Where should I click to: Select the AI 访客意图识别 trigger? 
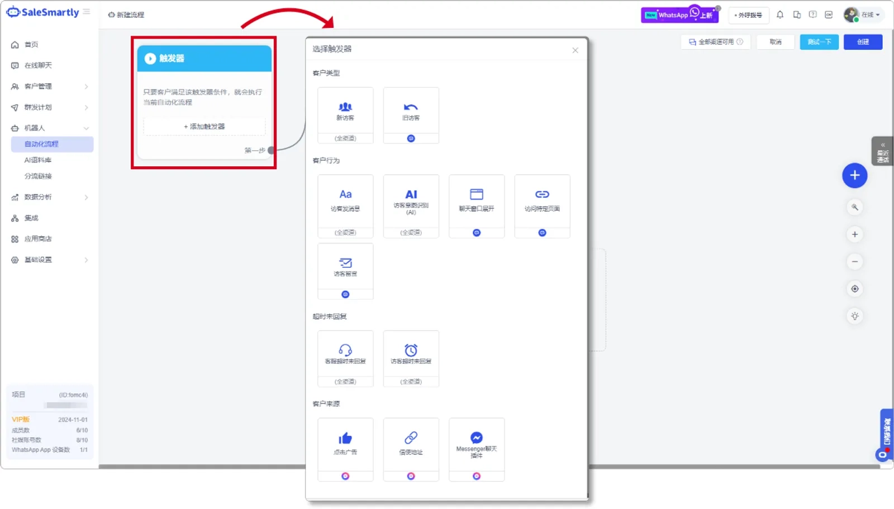[411, 206]
